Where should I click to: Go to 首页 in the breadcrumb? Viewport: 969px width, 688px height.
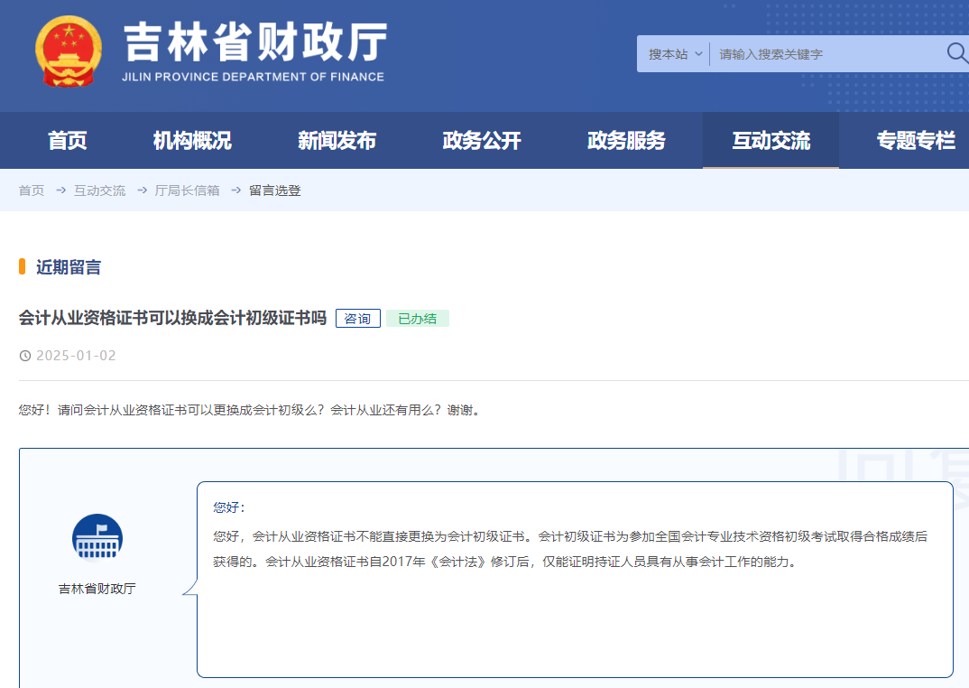click(x=32, y=191)
